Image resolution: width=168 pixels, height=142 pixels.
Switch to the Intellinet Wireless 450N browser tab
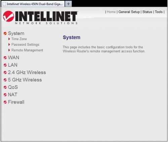click(x=33, y=4)
